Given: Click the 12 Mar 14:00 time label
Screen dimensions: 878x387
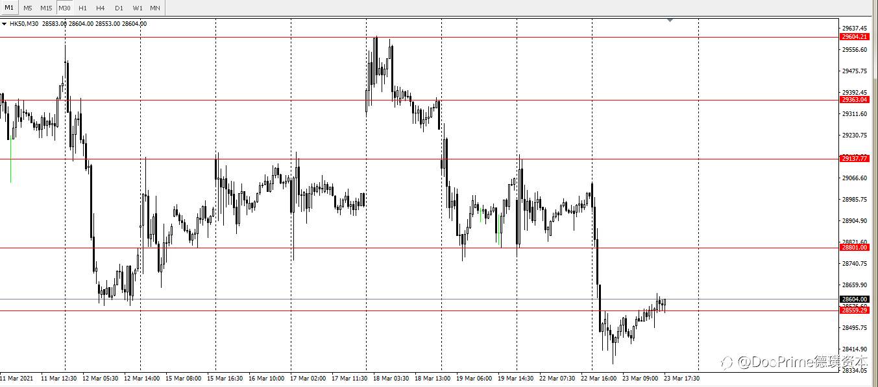Looking at the screenshot, I should click(x=141, y=378).
